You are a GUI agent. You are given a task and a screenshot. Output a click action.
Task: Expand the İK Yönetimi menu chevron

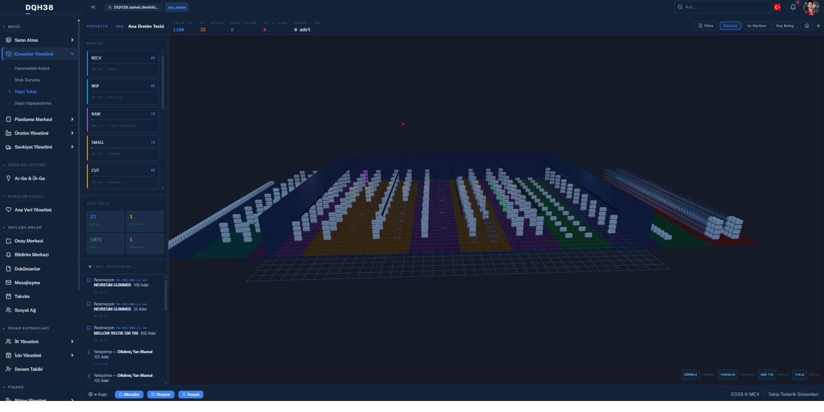coord(73,342)
